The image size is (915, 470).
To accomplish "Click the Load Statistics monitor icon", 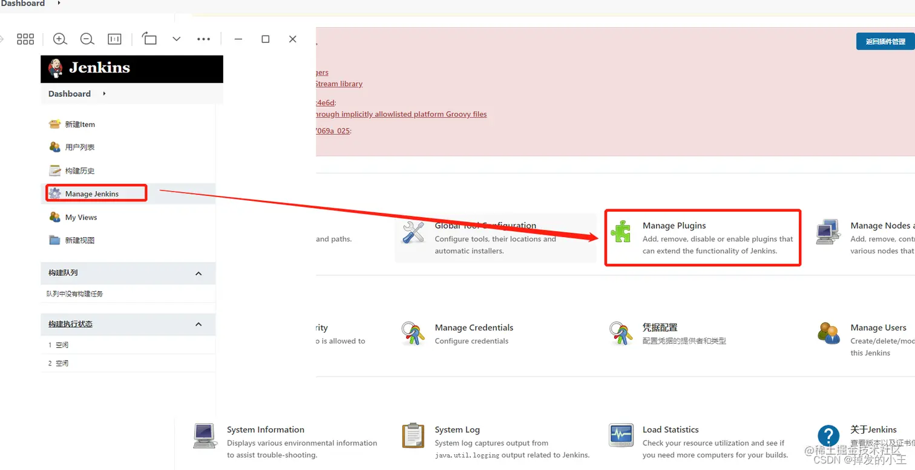I will click(x=621, y=435).
